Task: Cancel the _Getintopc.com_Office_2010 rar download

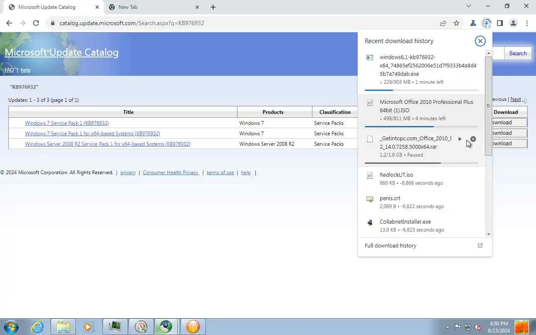Action: pos(473,139)
